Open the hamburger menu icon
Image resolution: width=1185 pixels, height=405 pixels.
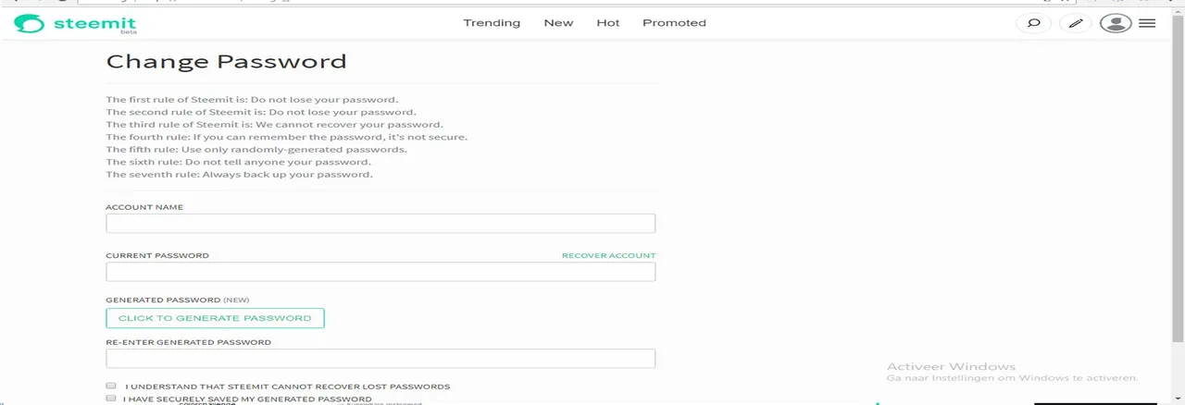[x=1147, y=23]
